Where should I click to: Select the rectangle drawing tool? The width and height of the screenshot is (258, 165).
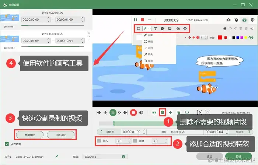click(x=139, y=29)
